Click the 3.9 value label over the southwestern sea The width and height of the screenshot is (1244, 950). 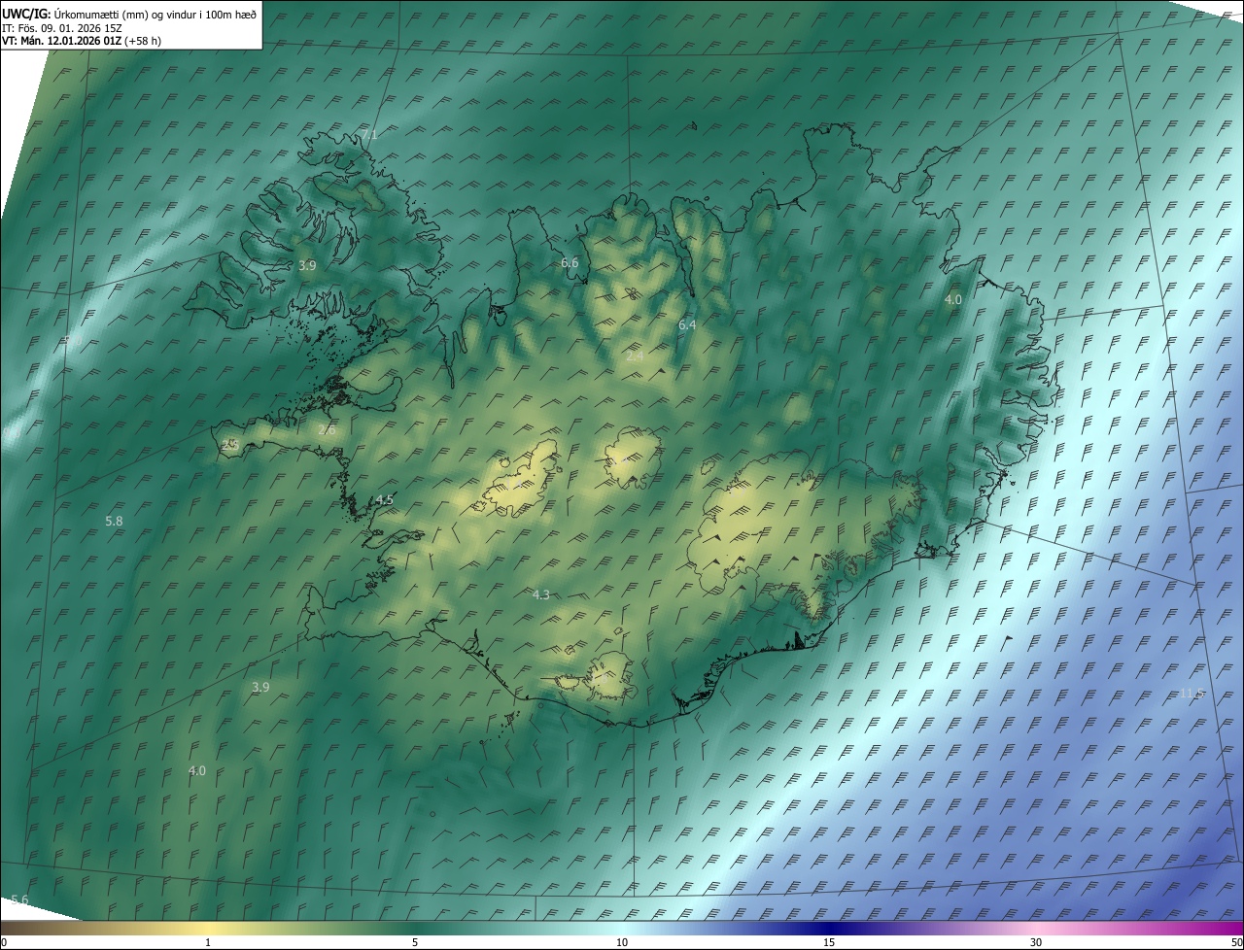pos(260,687)
